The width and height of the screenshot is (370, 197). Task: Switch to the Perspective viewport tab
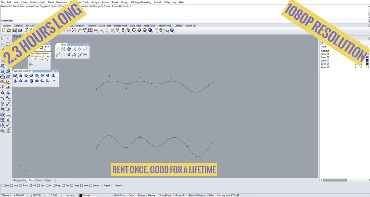point(20,180)
